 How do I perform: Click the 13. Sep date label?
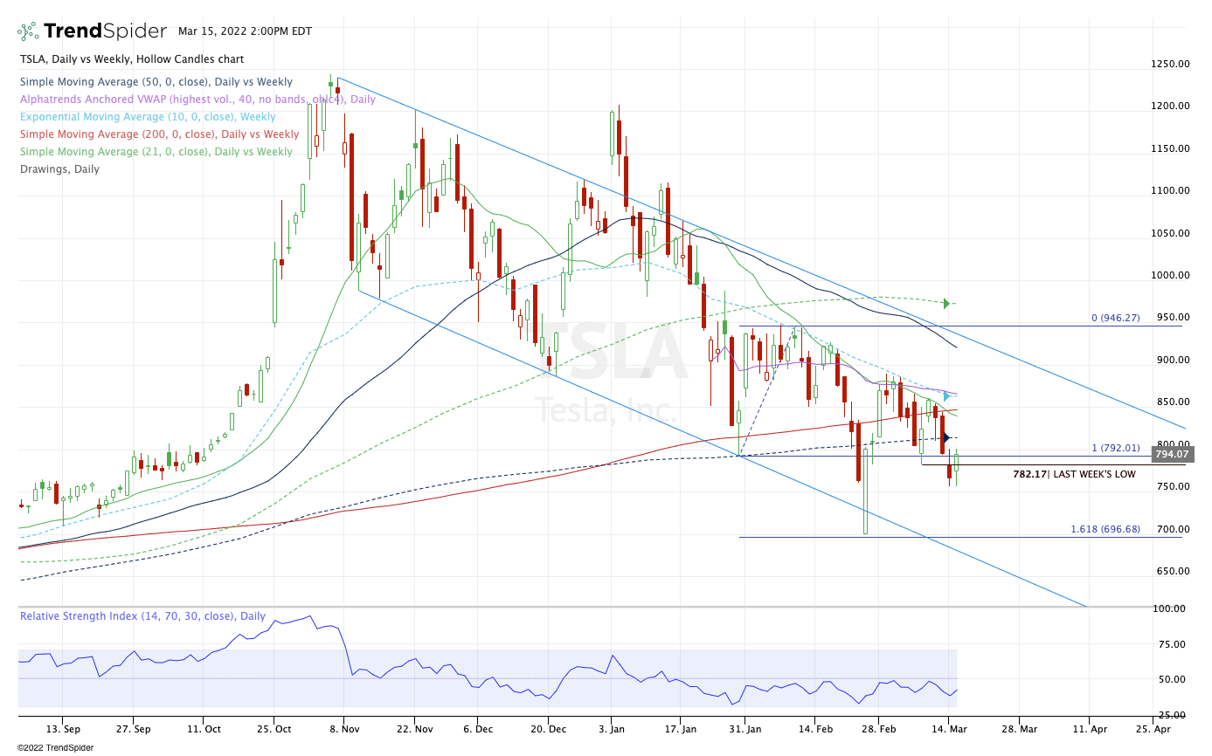tap(62, 728)
